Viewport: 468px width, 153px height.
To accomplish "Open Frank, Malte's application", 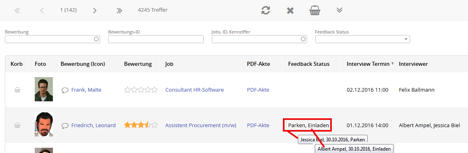I will coord(86,90).
